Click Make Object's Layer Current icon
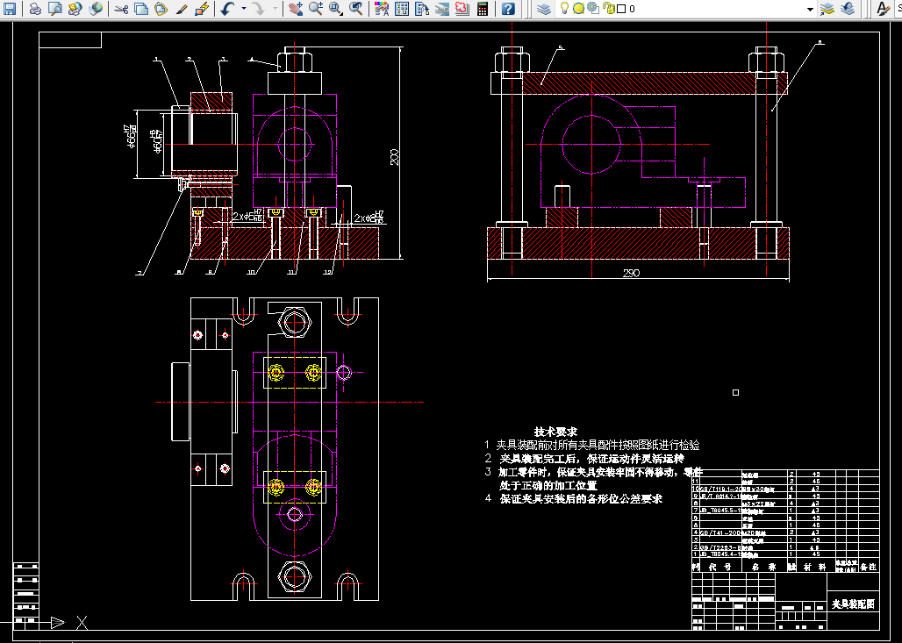This screenshot has width=902, height=643. point(827,9)
